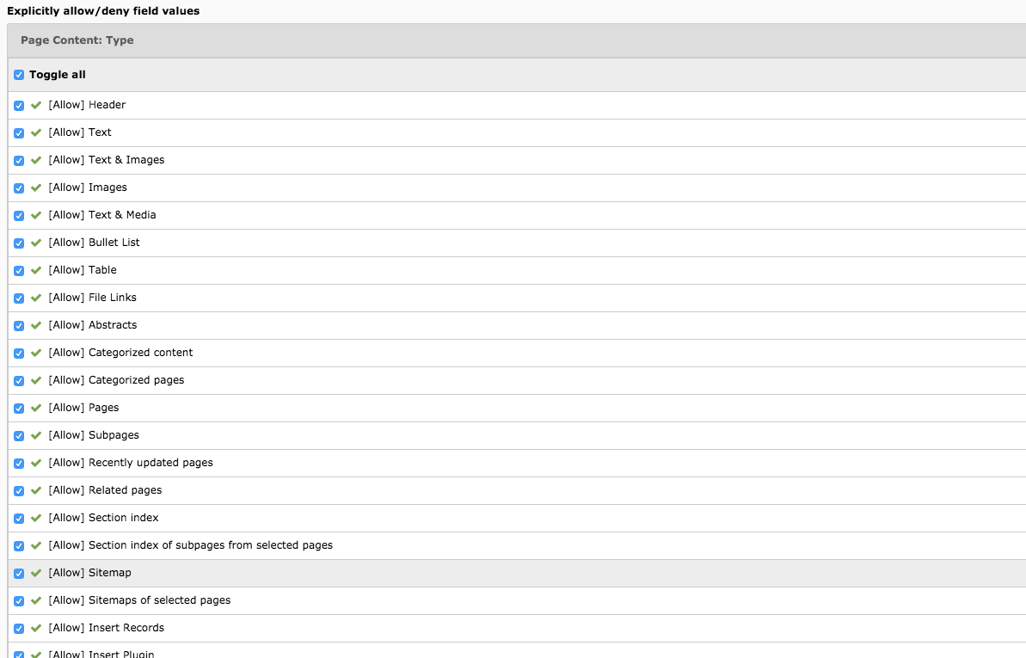Uncheck the [Allow] Bullet List checkbox
1026x658 pixels.
tap(19, 243)
